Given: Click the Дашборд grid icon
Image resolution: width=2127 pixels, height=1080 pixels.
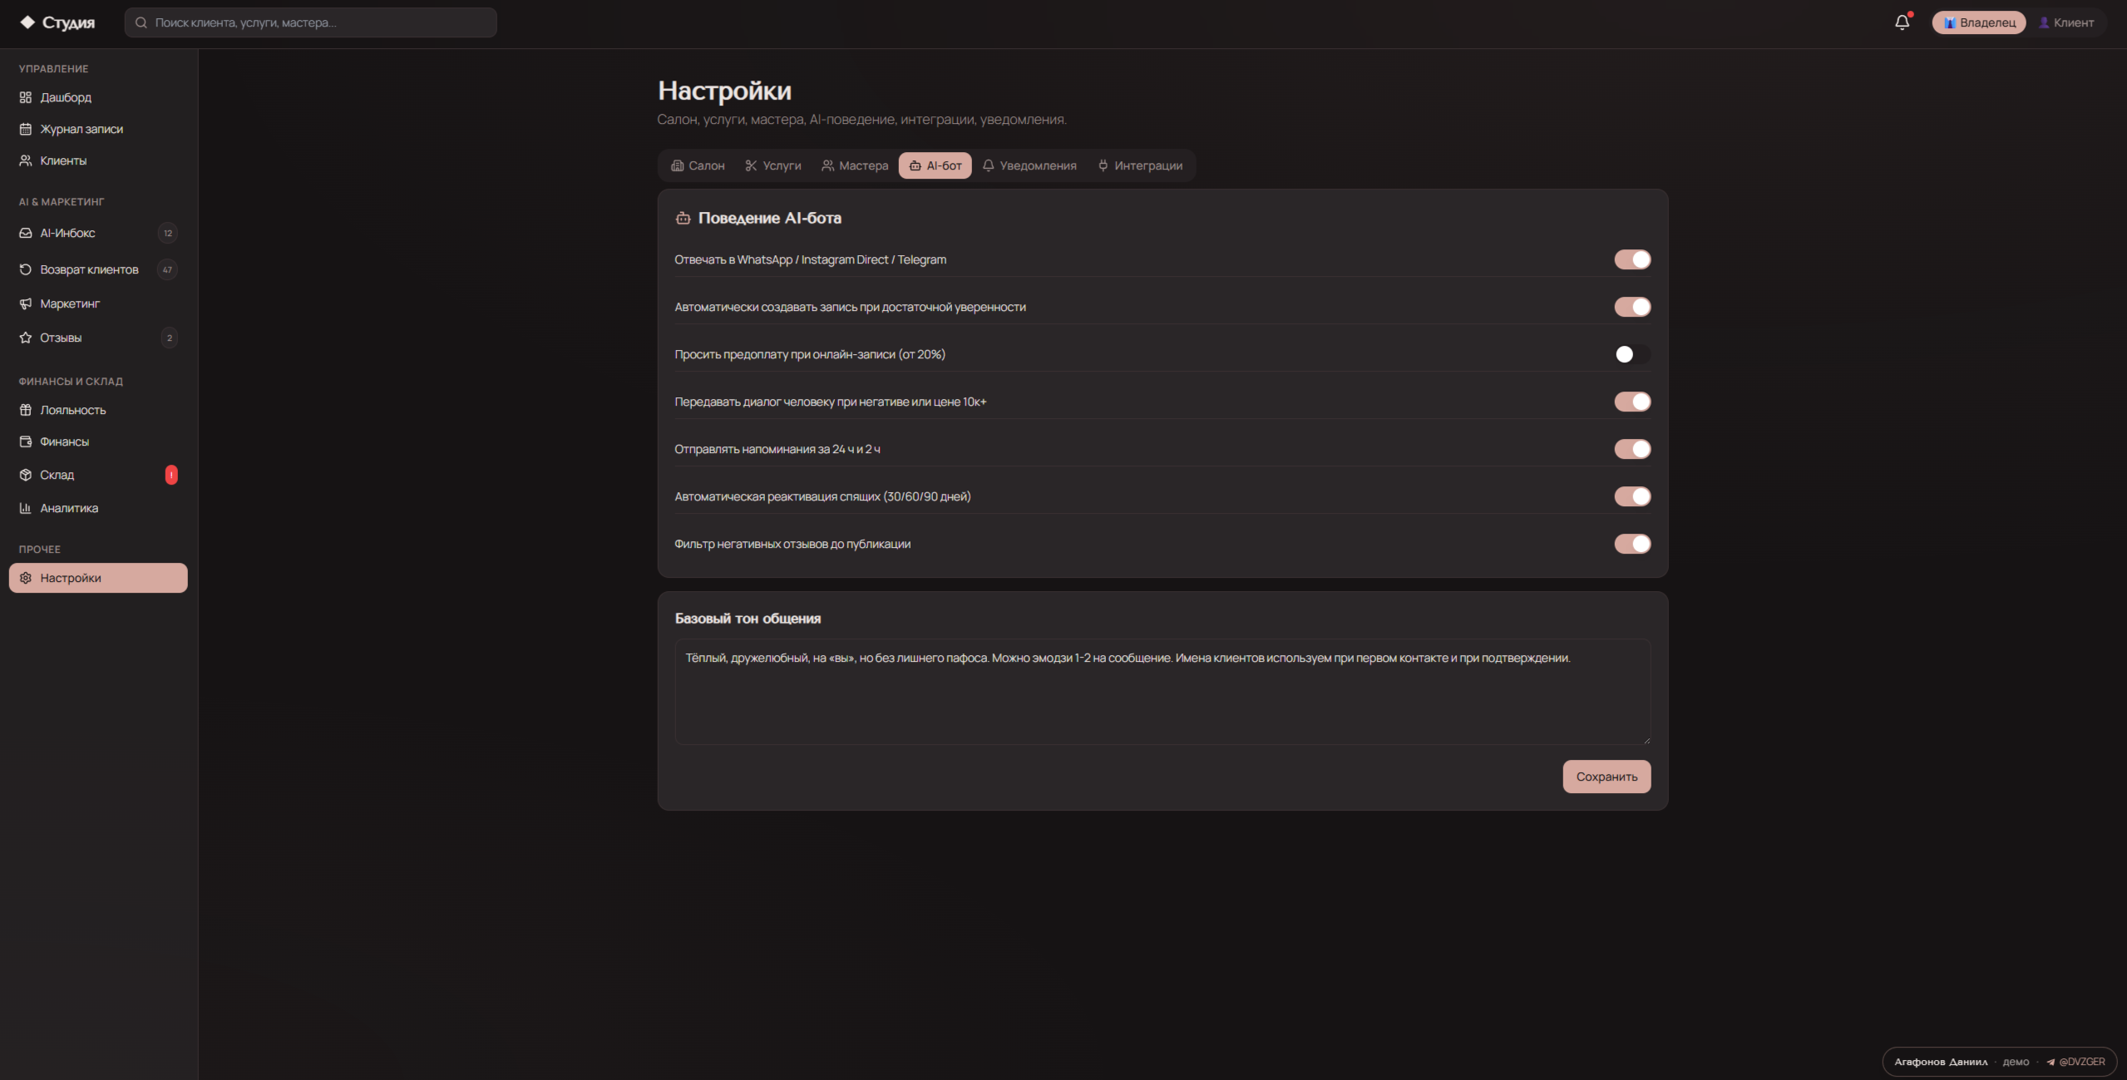Looking at the screenshot, I should click(26, 97).
